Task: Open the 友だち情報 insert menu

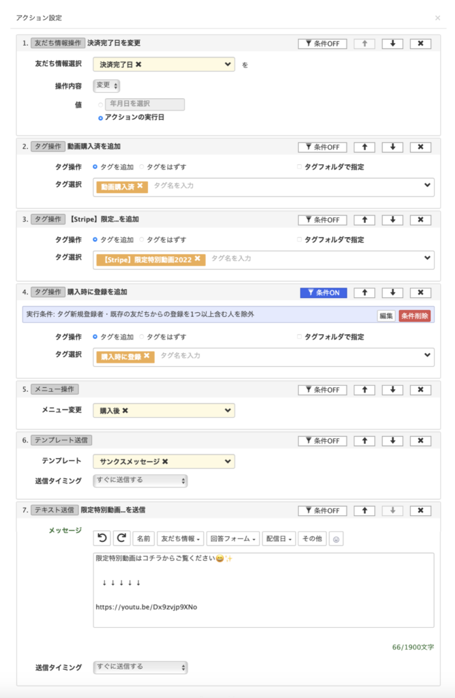Action: coord(179,538)
